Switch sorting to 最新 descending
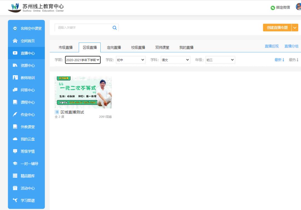301x210 pixels. pyautogui.click(x=279, y=60)
